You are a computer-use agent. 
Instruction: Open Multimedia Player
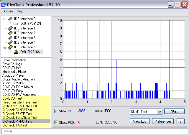(x=14, y=72)
